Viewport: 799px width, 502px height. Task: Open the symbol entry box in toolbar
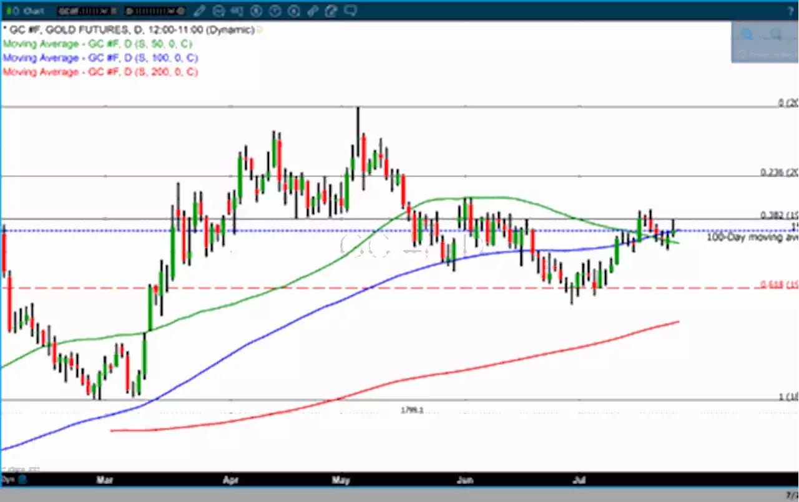(x=87, y=11)
